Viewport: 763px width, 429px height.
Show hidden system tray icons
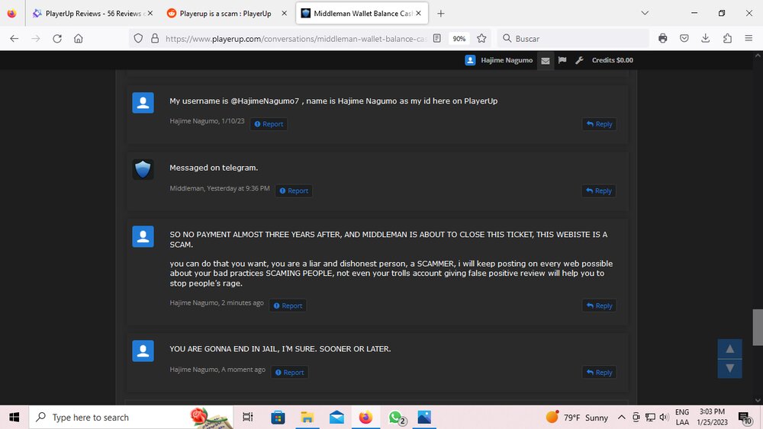621,418
